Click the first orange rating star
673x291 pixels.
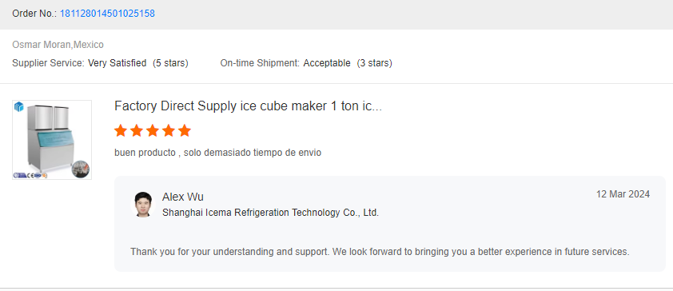[121, 130]
